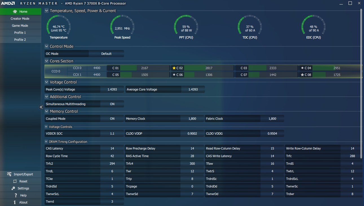
Task: Select the Home tab
Action: [x=20, y=12]
